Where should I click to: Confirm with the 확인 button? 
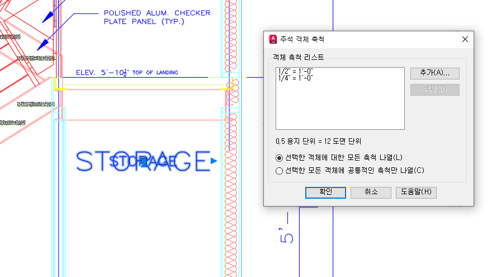(x=325, y=192)
